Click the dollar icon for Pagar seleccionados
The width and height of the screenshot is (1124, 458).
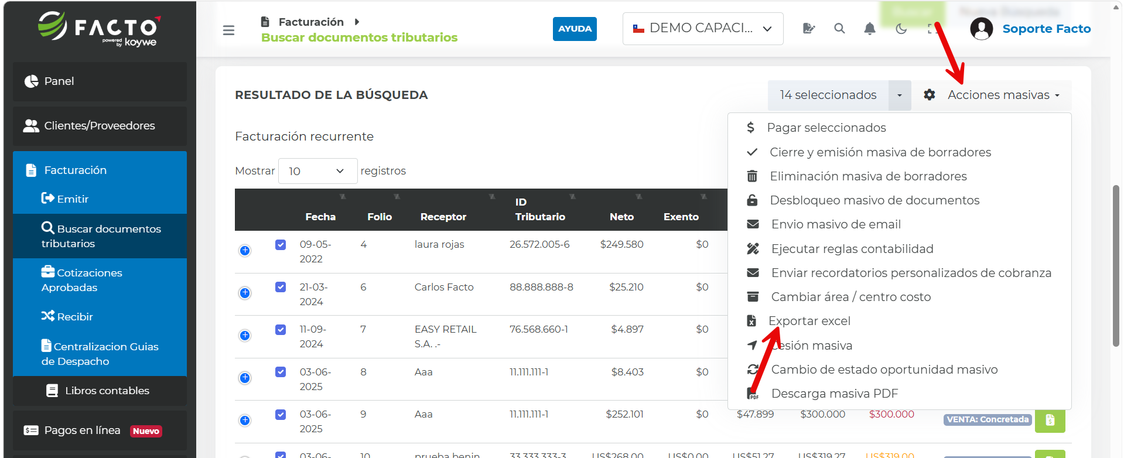click(x=750, y=127)
